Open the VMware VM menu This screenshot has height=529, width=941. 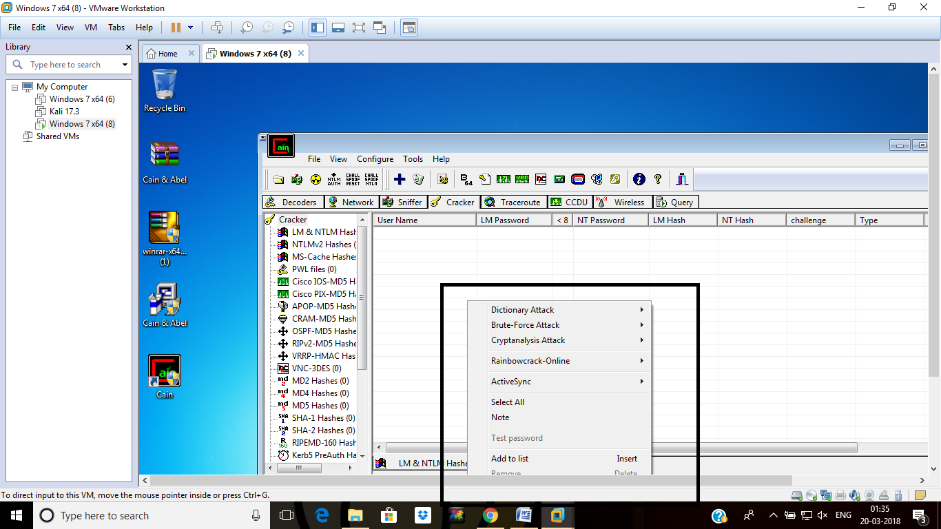click(91, 28)
